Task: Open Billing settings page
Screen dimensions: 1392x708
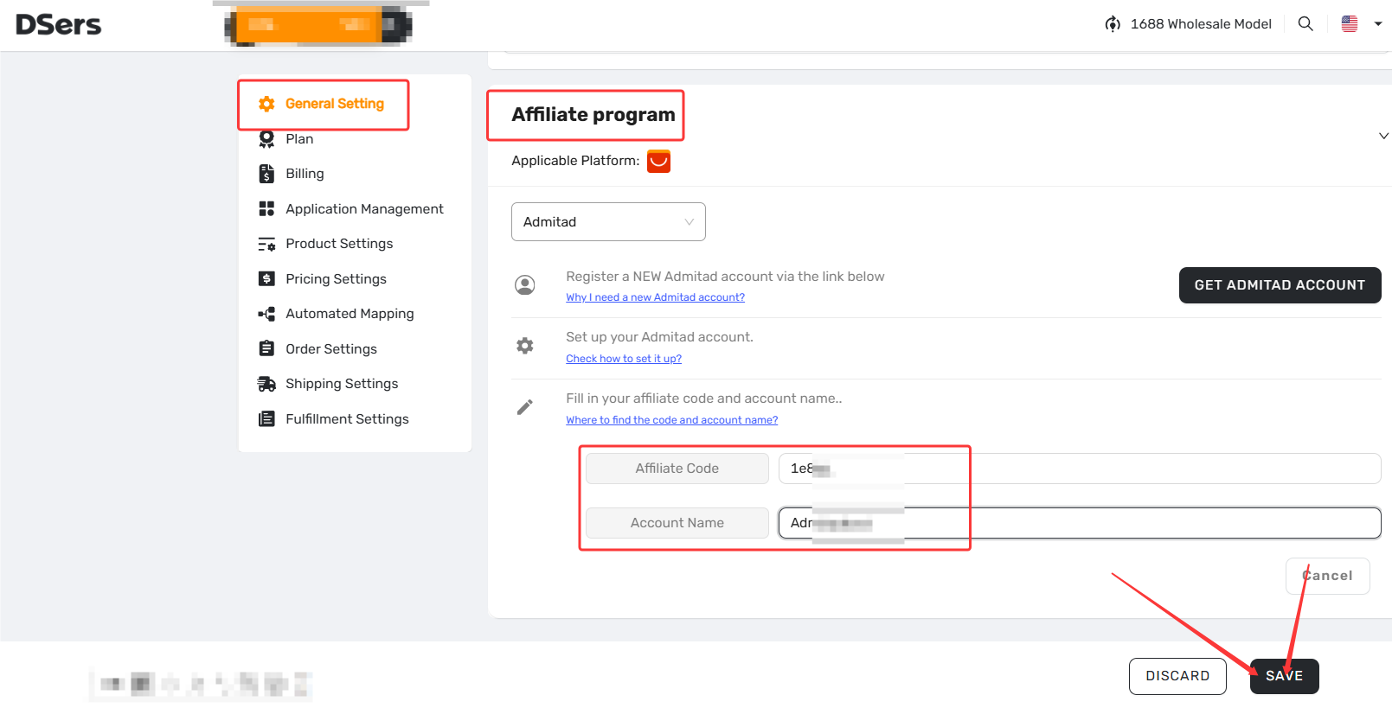Action: (305, 174)
